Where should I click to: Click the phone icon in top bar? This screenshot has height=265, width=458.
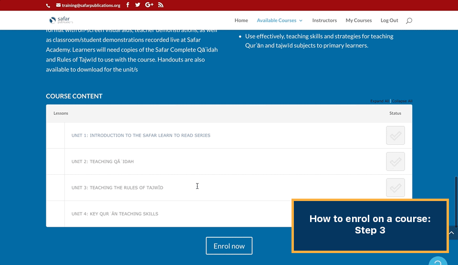click(48, 5)
